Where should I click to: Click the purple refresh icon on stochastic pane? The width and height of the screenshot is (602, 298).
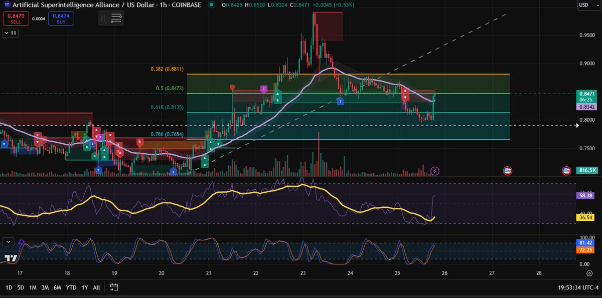tap(22, 242)
